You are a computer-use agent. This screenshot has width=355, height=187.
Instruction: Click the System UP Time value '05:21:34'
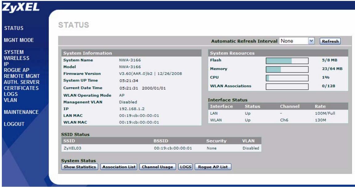(129, 81)
